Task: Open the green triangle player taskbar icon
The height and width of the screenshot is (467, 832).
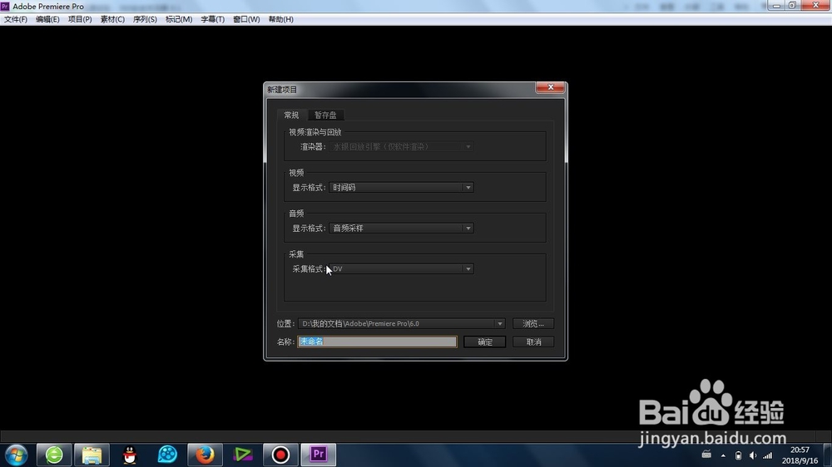Action: (242, 455)
